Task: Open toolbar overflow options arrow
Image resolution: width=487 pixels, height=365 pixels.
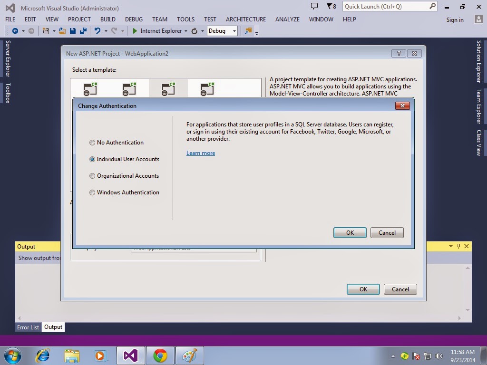Action: pyautogui.click(x=257, y=33)
